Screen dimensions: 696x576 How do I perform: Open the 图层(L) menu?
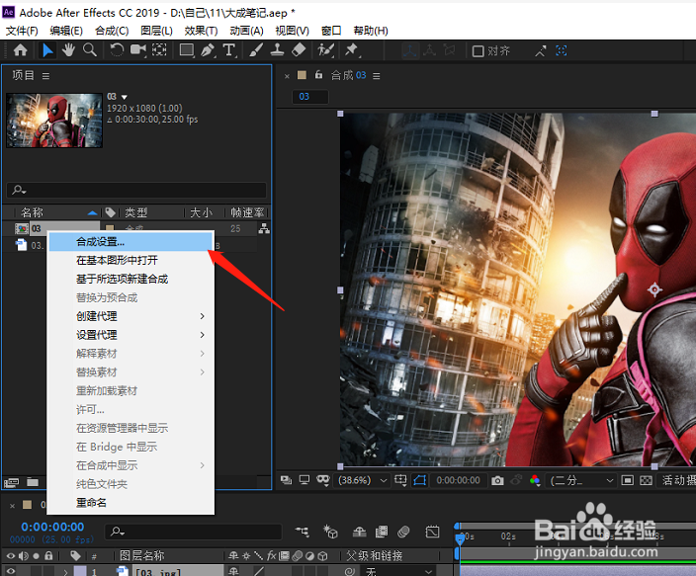[156, 31]
